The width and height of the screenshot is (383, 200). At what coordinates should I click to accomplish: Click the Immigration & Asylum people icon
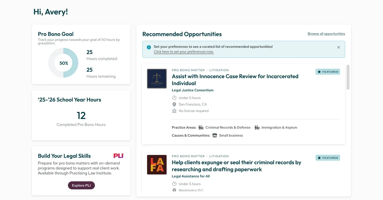click(x=257, y=127)
